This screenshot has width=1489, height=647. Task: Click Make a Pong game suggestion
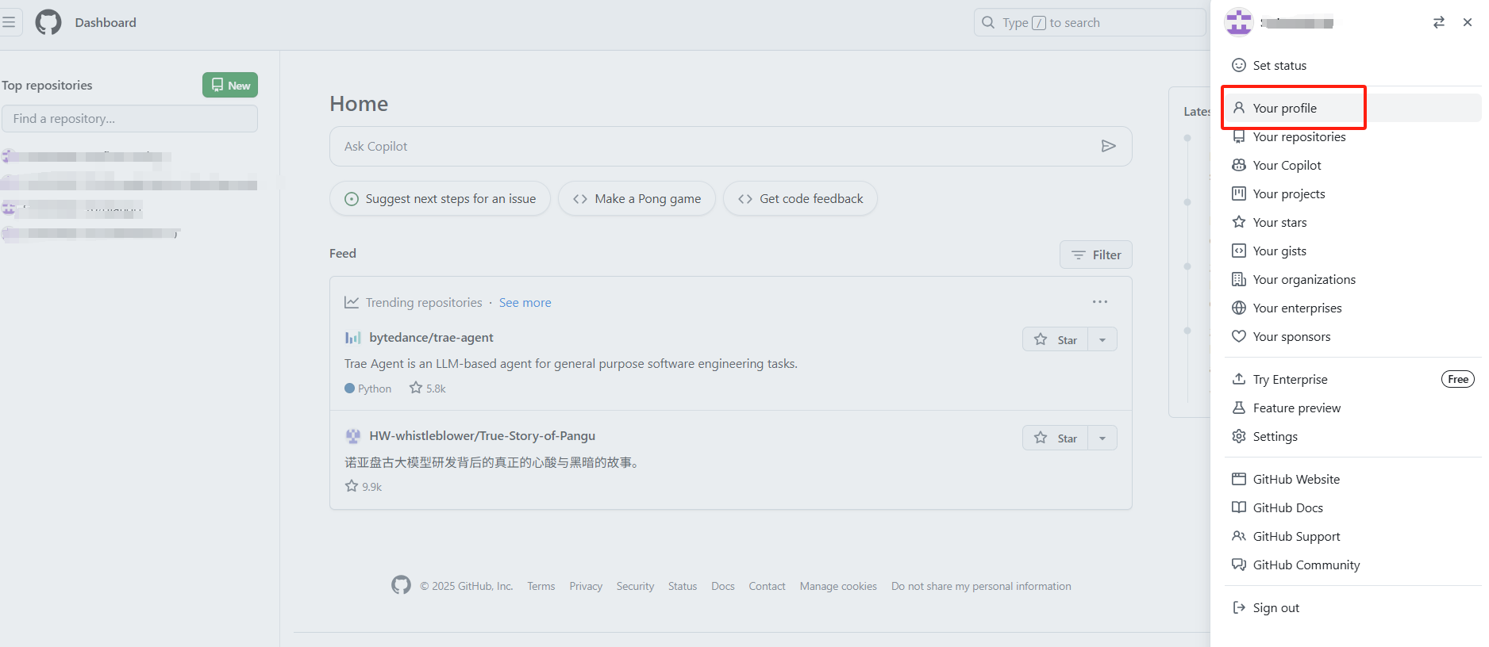pos(637,198)
